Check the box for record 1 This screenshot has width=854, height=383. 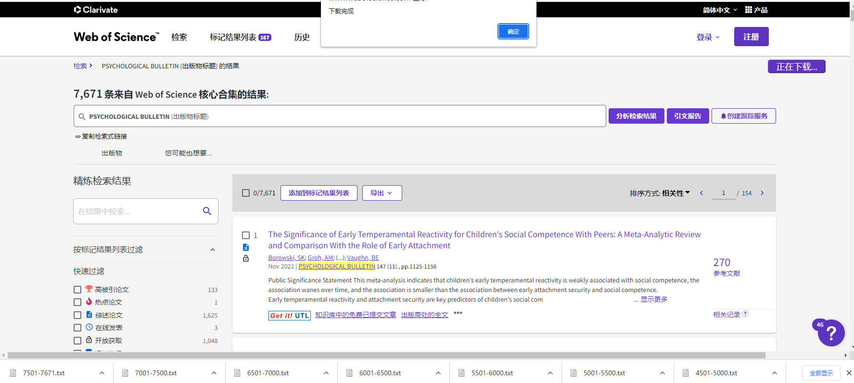[246, 235]
